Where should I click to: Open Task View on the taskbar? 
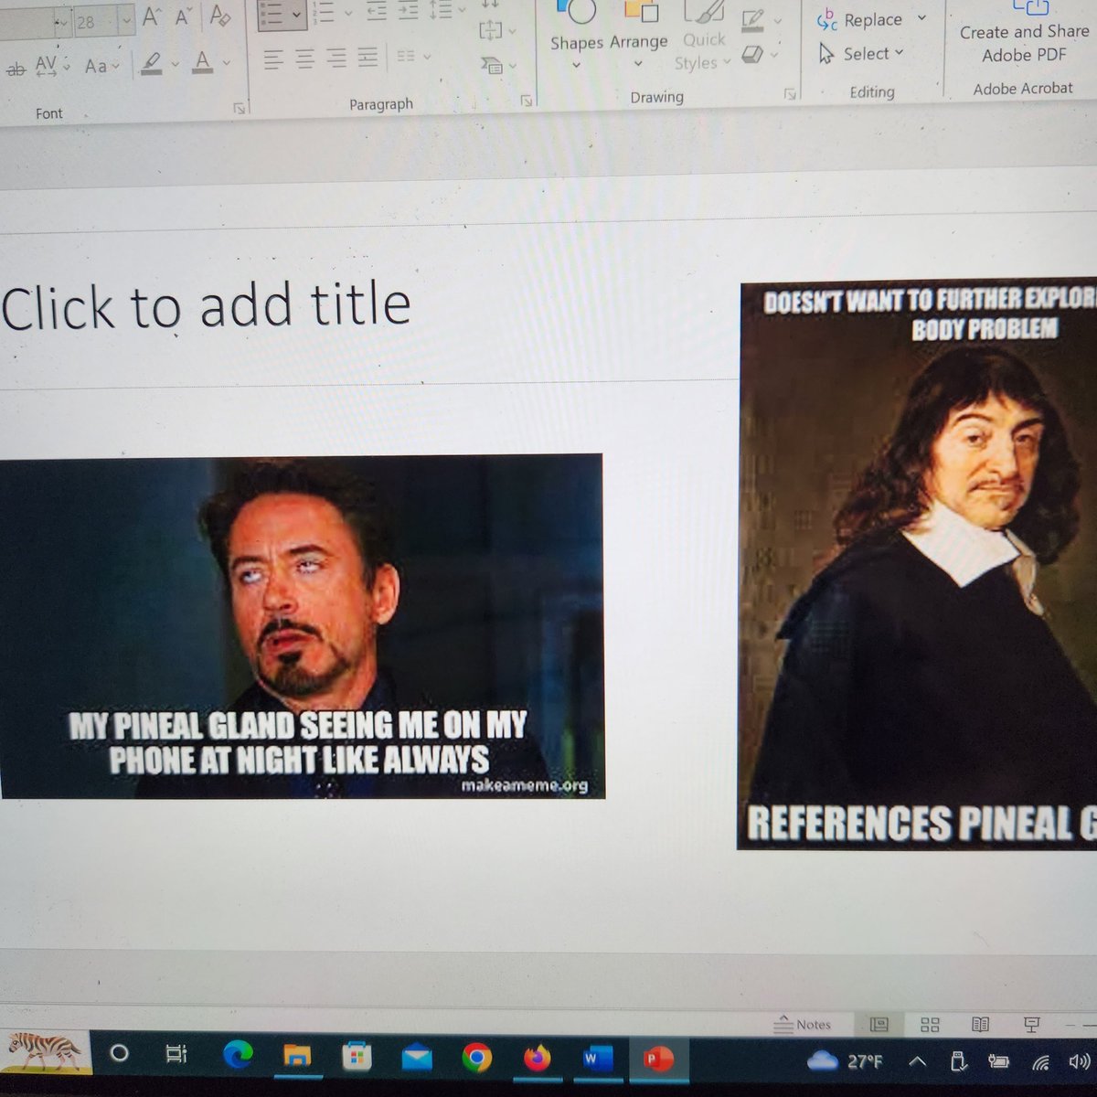[176, 1054]
